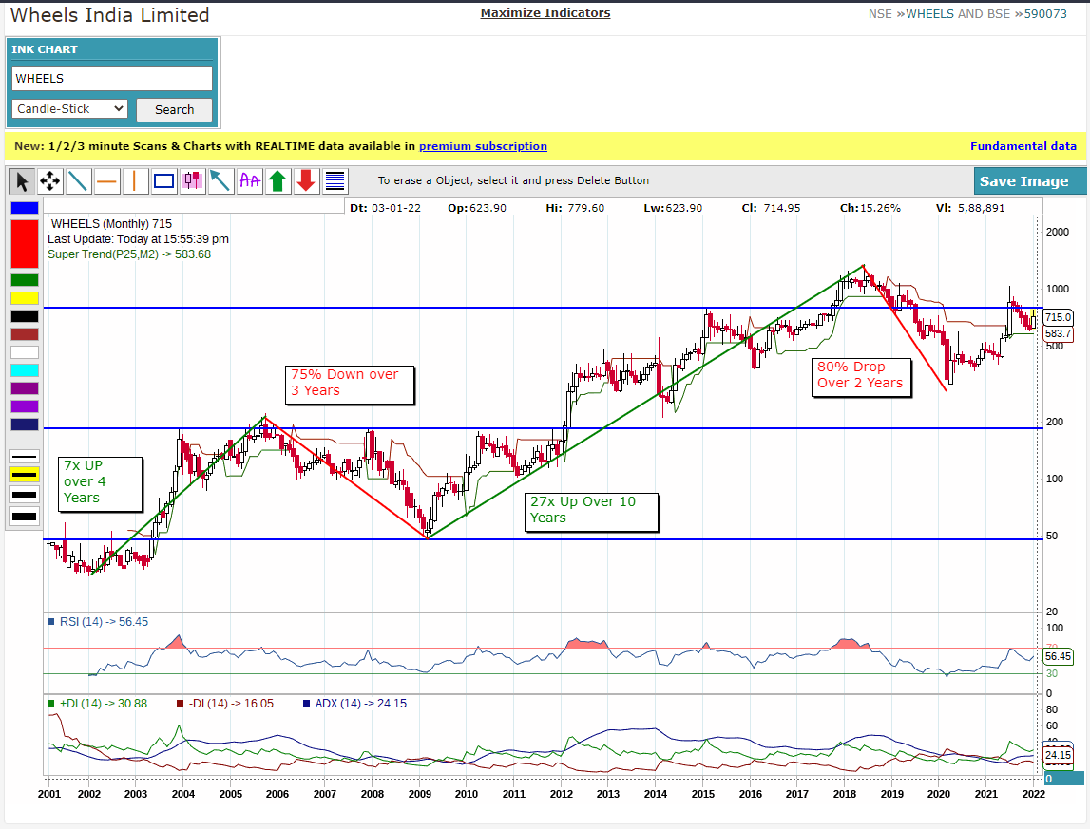Click the Wheels India Limited title

pos(110,15)
